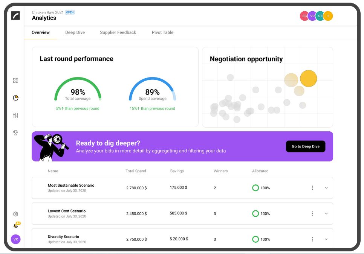
Task: Open three-dot menu for Lowest Cost Scenario
Action: [312, 213]
